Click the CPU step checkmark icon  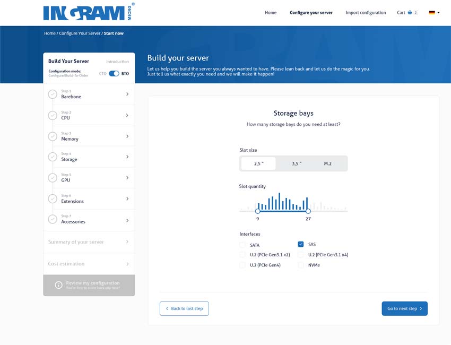coord(53,115)
